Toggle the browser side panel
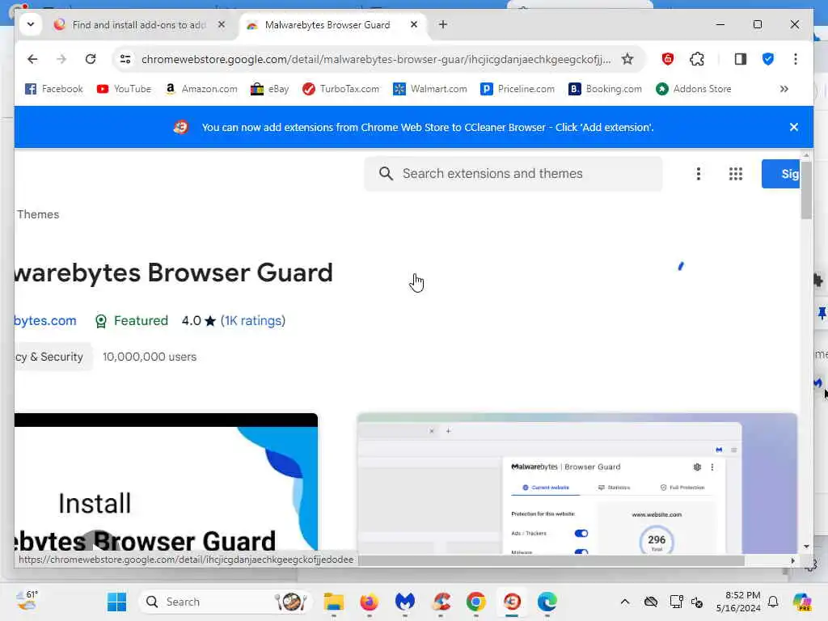This screenshot has height=621, width=828. point(741,59)
